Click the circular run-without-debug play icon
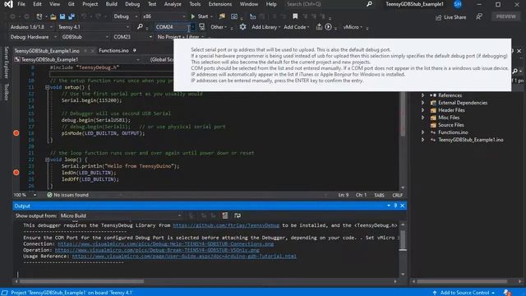 pos(328,27)
